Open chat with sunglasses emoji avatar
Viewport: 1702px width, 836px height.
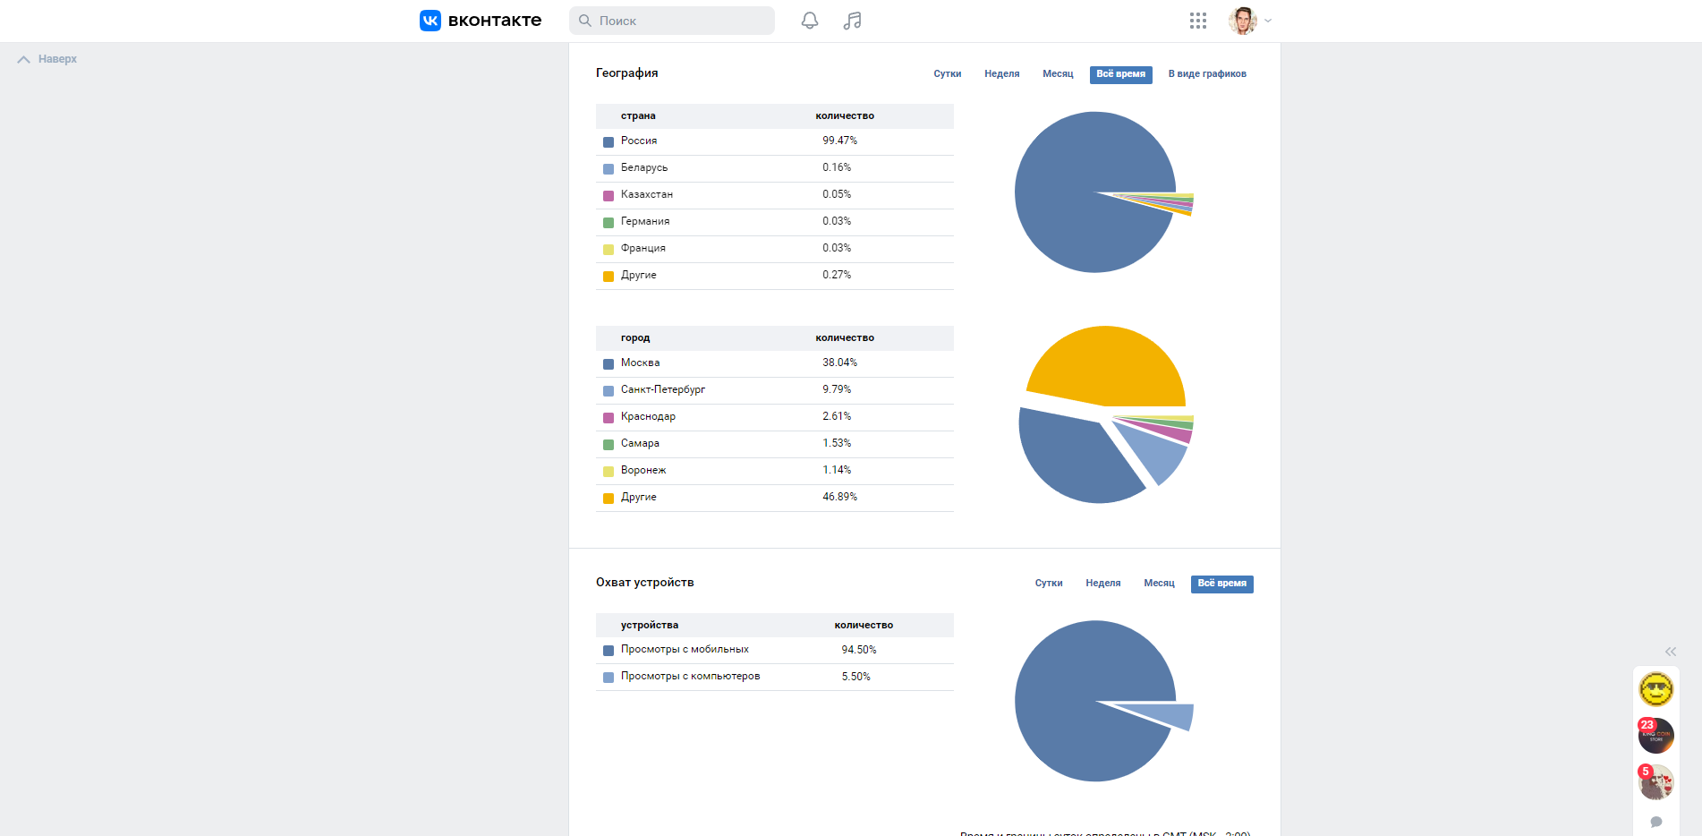(x=1655, y=689)
